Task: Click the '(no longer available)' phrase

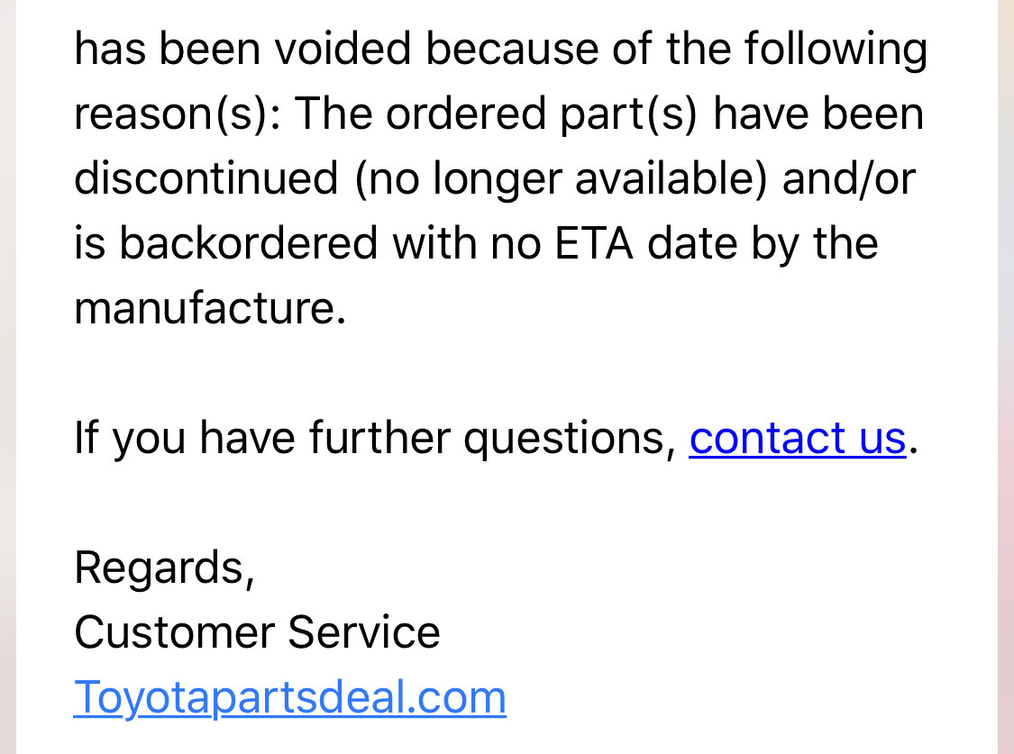Action: pos(561,179)
